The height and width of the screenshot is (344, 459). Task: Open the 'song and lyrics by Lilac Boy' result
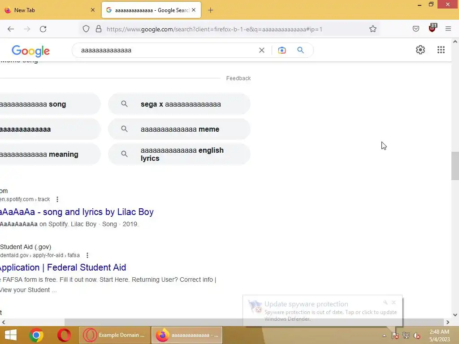click(77, 212)
